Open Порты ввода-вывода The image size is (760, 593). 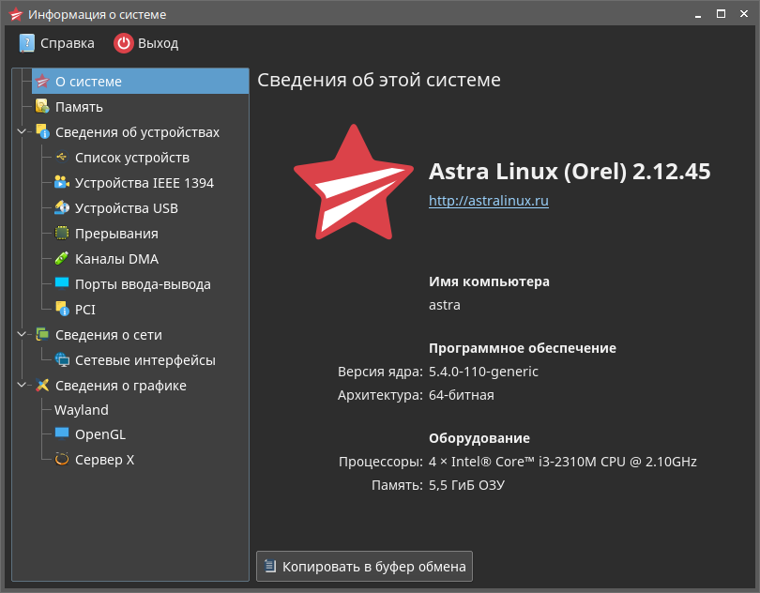pos(143,284)
